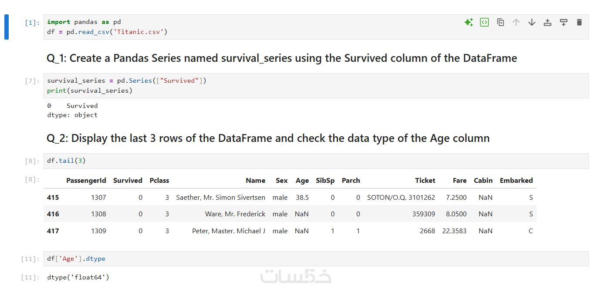Viewport: 592px width, 289px height.
Task: Click the code brackets icon in cell toolbar
Action: pos(484,22)
